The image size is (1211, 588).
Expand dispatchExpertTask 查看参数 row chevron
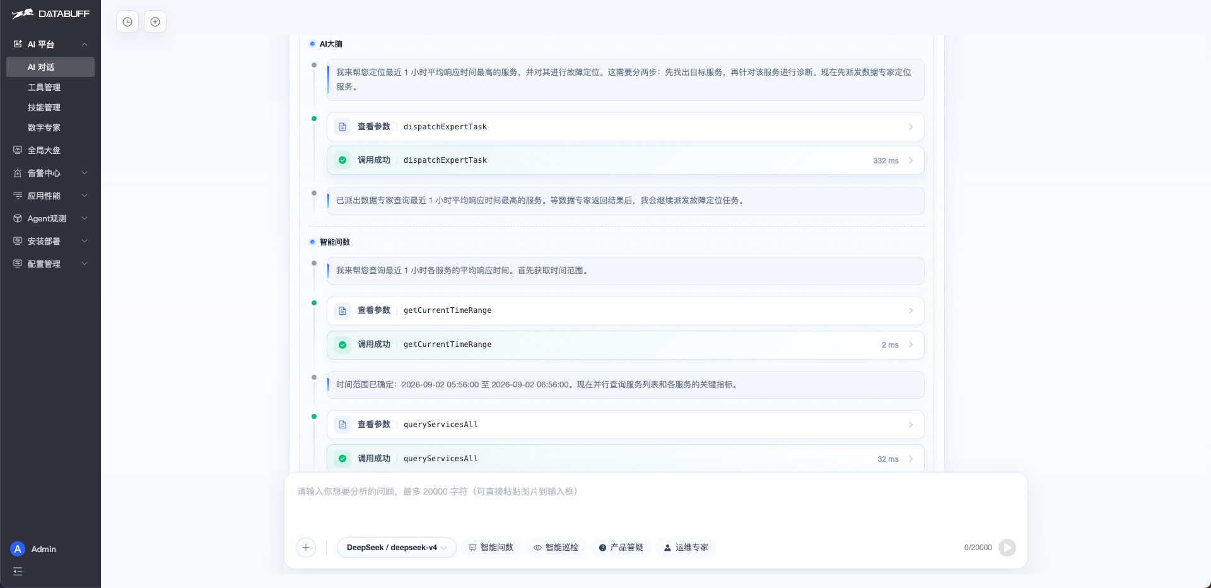pos(911,127)
